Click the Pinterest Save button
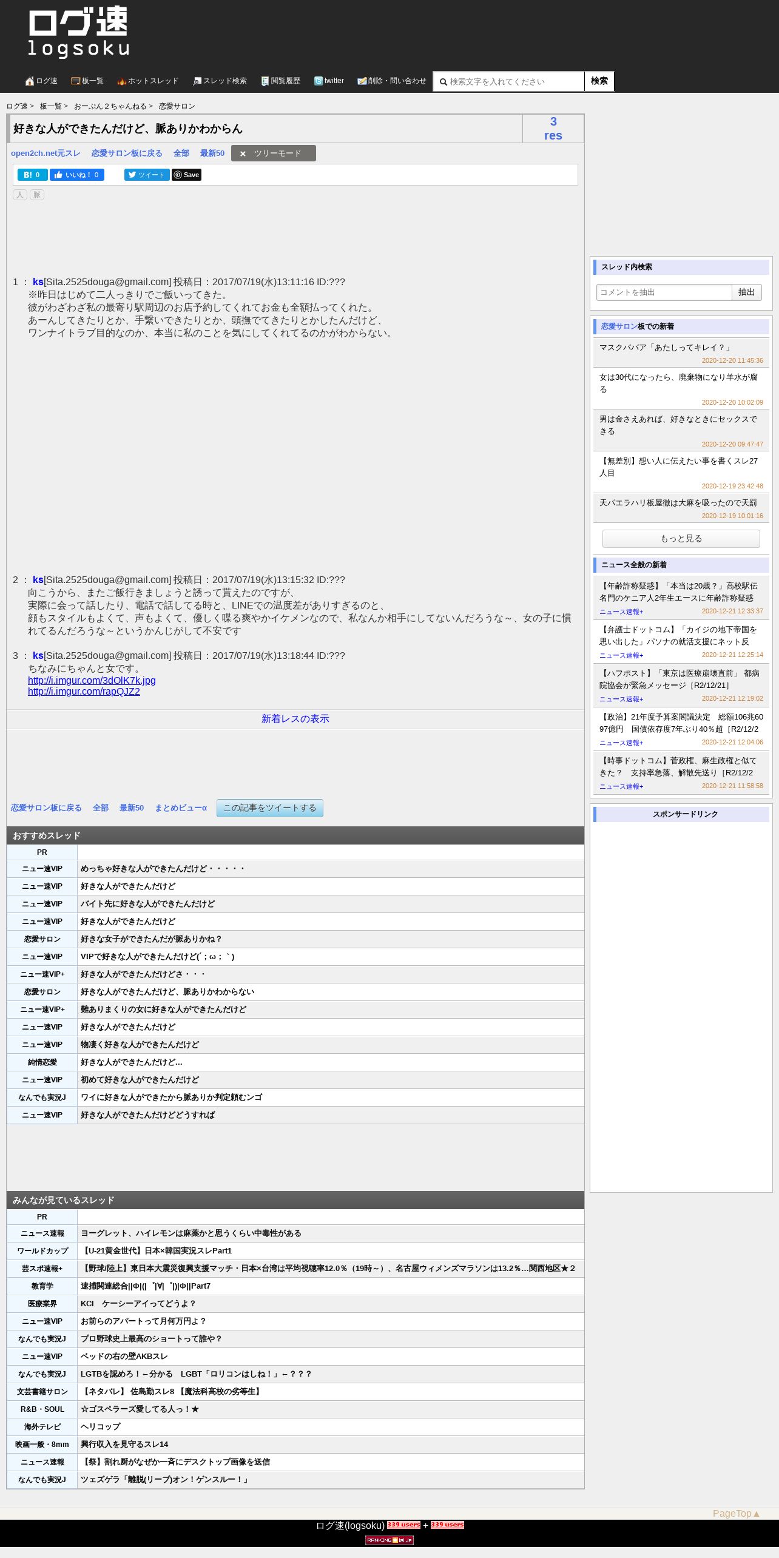This screenshot has height=1558, width=779. (187, 175)
